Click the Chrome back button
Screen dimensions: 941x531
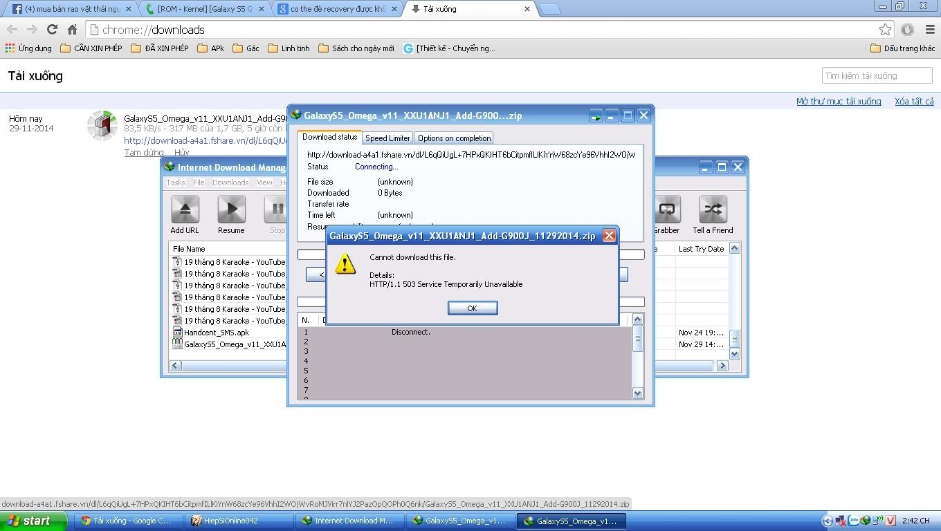click(12, 30)
